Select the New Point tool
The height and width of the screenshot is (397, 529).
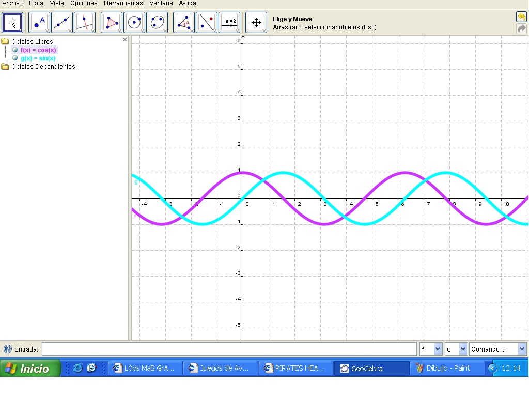(39, 23)
